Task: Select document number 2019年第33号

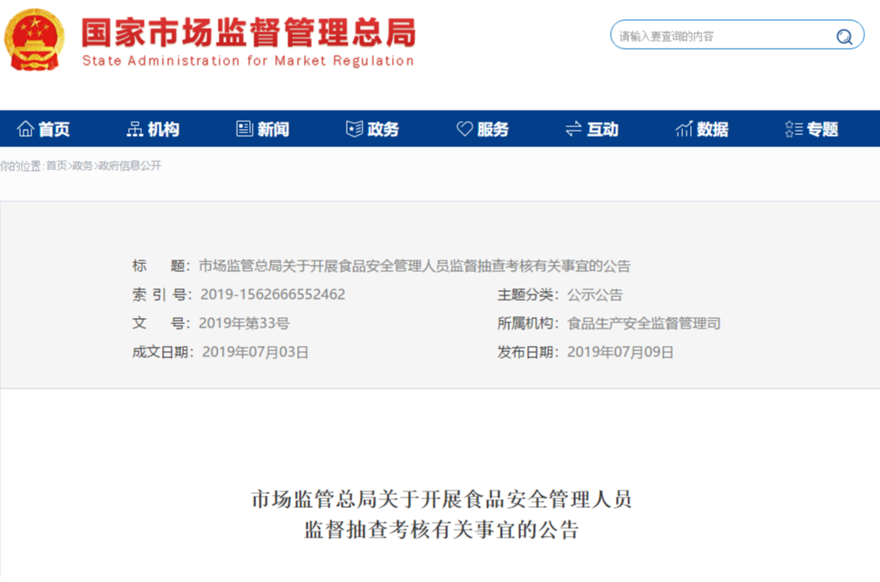Action: click(x=244, y=323)
